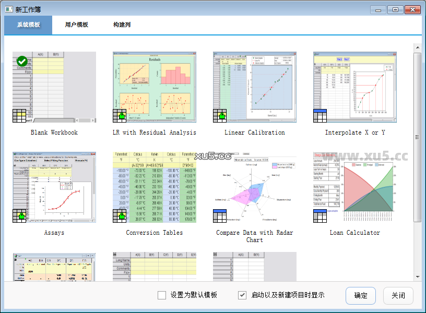Pick the Linear Calibration template thumbnail

click(255, 87)
